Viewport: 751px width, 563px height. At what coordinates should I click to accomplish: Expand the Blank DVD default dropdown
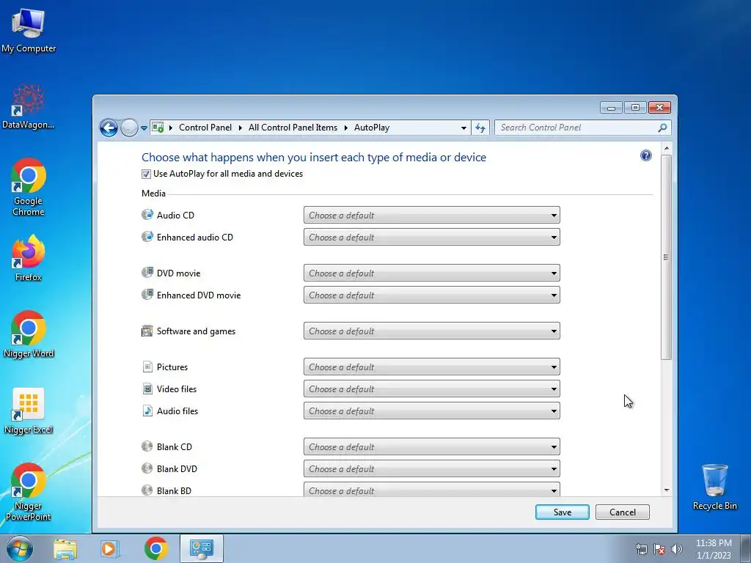coord(431,468)
